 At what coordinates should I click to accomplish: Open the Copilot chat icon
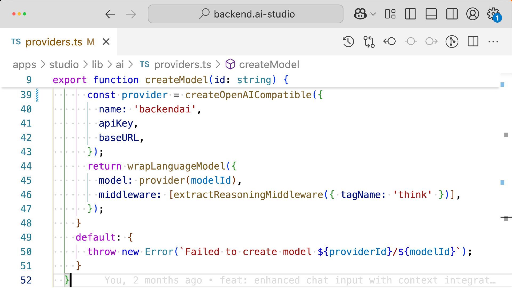360,14
